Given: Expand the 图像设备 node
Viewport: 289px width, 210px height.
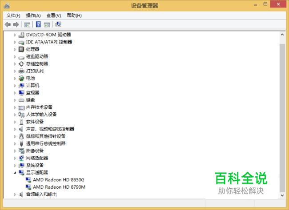Looking at the screenshot, I should [x=15, y=151].
